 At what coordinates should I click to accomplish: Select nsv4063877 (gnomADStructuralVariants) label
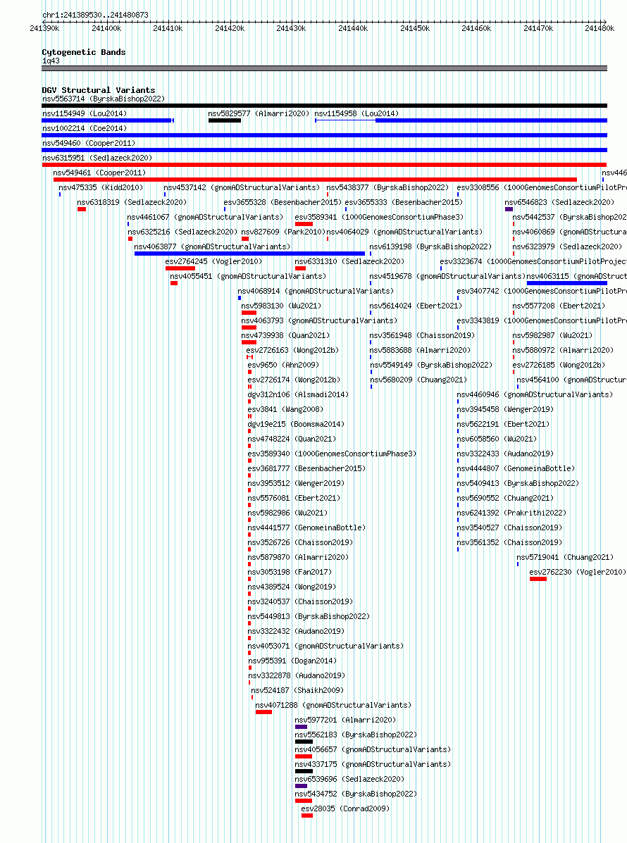coord(212,246)
